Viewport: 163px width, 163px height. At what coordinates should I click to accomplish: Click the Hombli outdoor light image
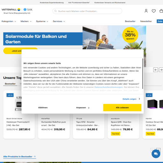[x=155, y=104]
